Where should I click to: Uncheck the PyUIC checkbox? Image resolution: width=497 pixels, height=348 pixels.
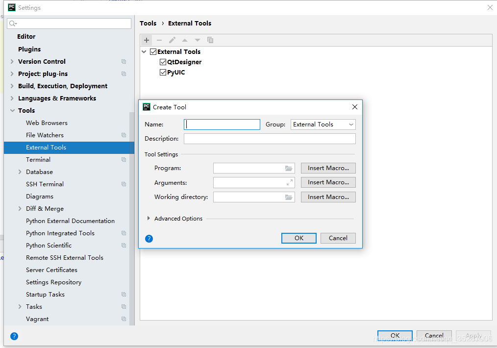(x=163, y=72)
